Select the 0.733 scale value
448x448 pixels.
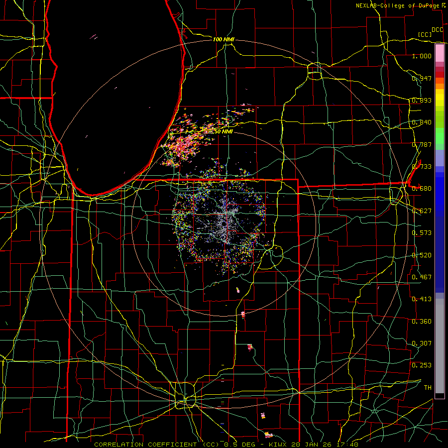tap(422, 167)
